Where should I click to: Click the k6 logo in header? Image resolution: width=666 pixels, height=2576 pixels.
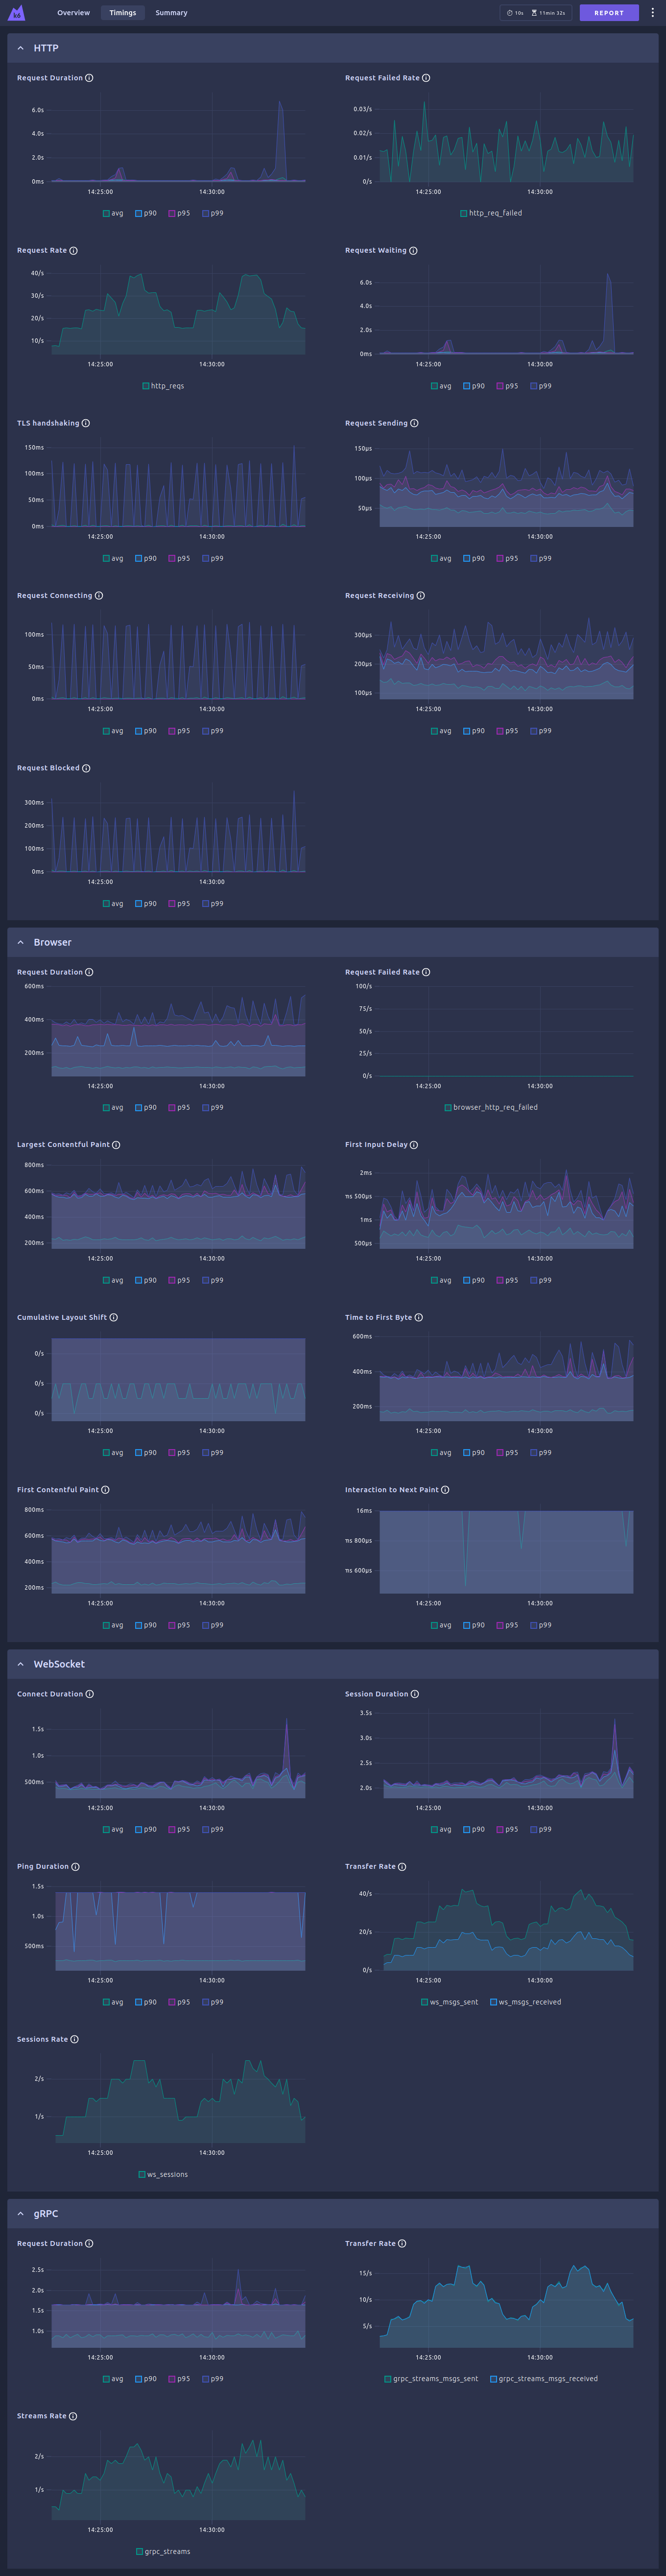(16, 13)
